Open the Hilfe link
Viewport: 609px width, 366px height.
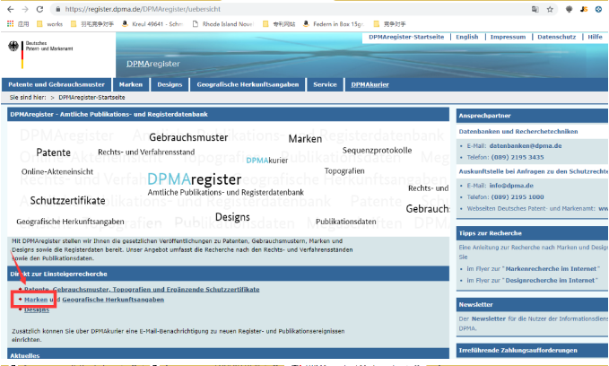(595, 37)
